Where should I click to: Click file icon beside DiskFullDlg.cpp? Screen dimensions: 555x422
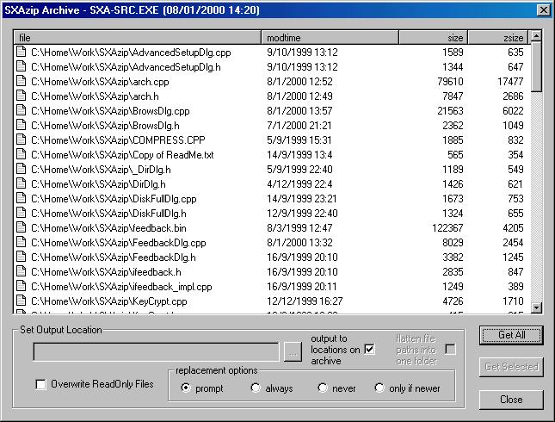pos(22,198)
